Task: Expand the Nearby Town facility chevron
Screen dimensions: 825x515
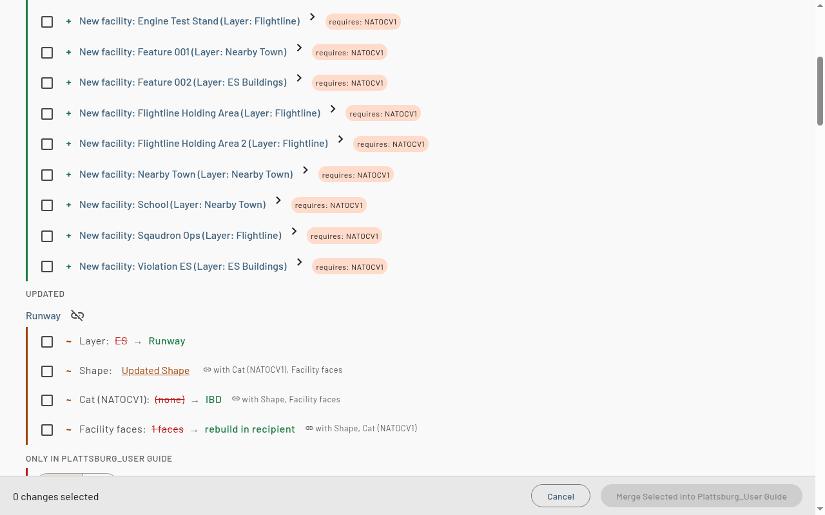Action: coord(306,170)
